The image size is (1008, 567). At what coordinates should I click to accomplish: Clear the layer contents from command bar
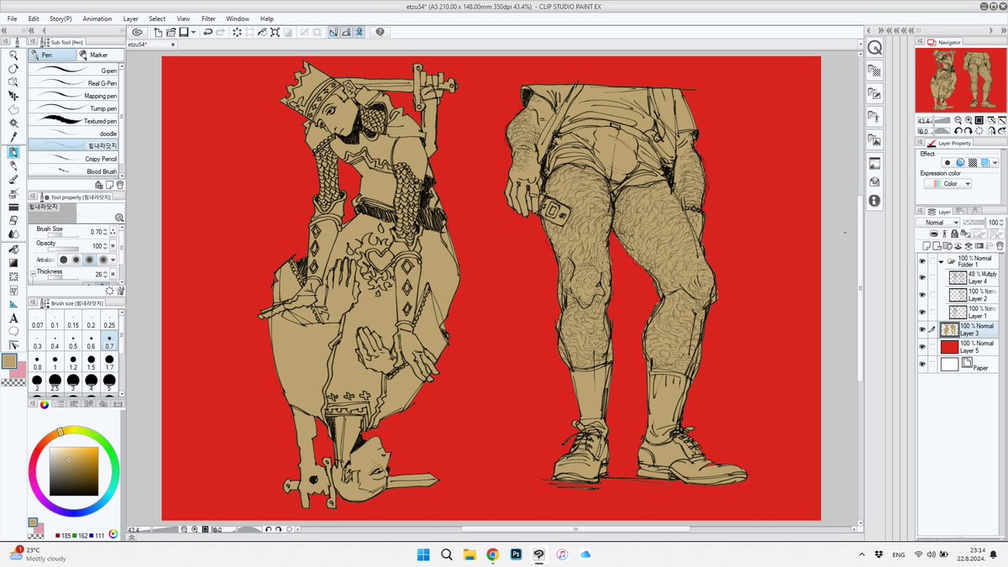pyautogui.click(x=238, y=32)
